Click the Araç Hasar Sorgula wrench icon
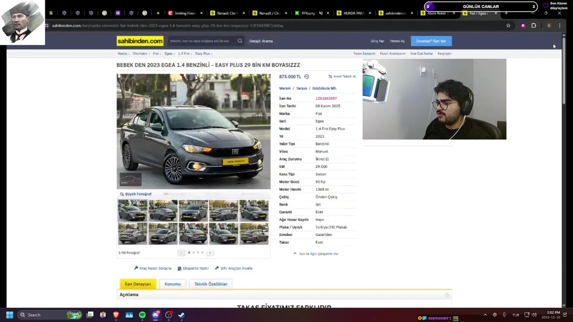This screenshot has height=322, width=573. click(x=136, y=268)
